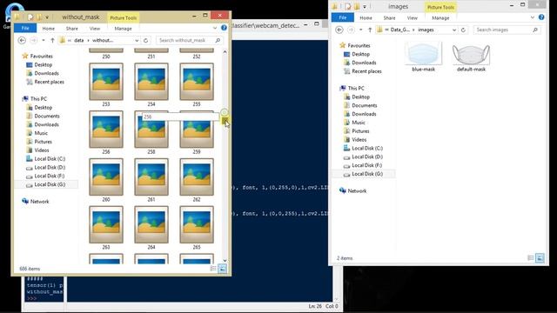Expand the ribbon in images window

click(532, 17)
